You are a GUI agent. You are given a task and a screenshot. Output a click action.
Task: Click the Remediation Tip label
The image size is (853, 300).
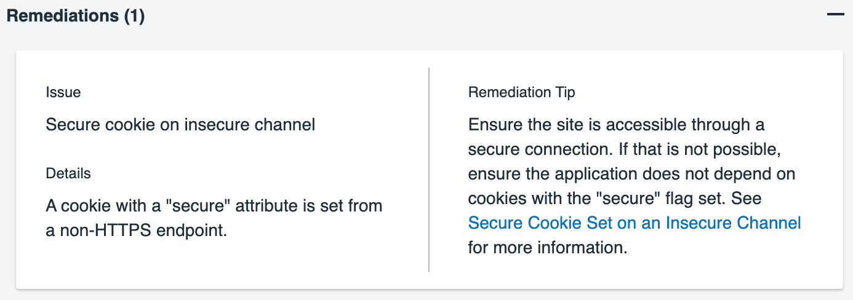tap(521, 92)
